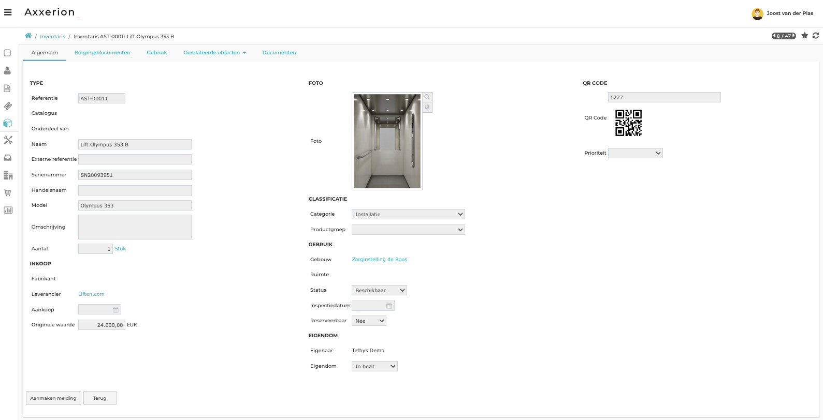Click the QR code image
Viewport: 823px width, 420px height.
[x=628, y=123]
